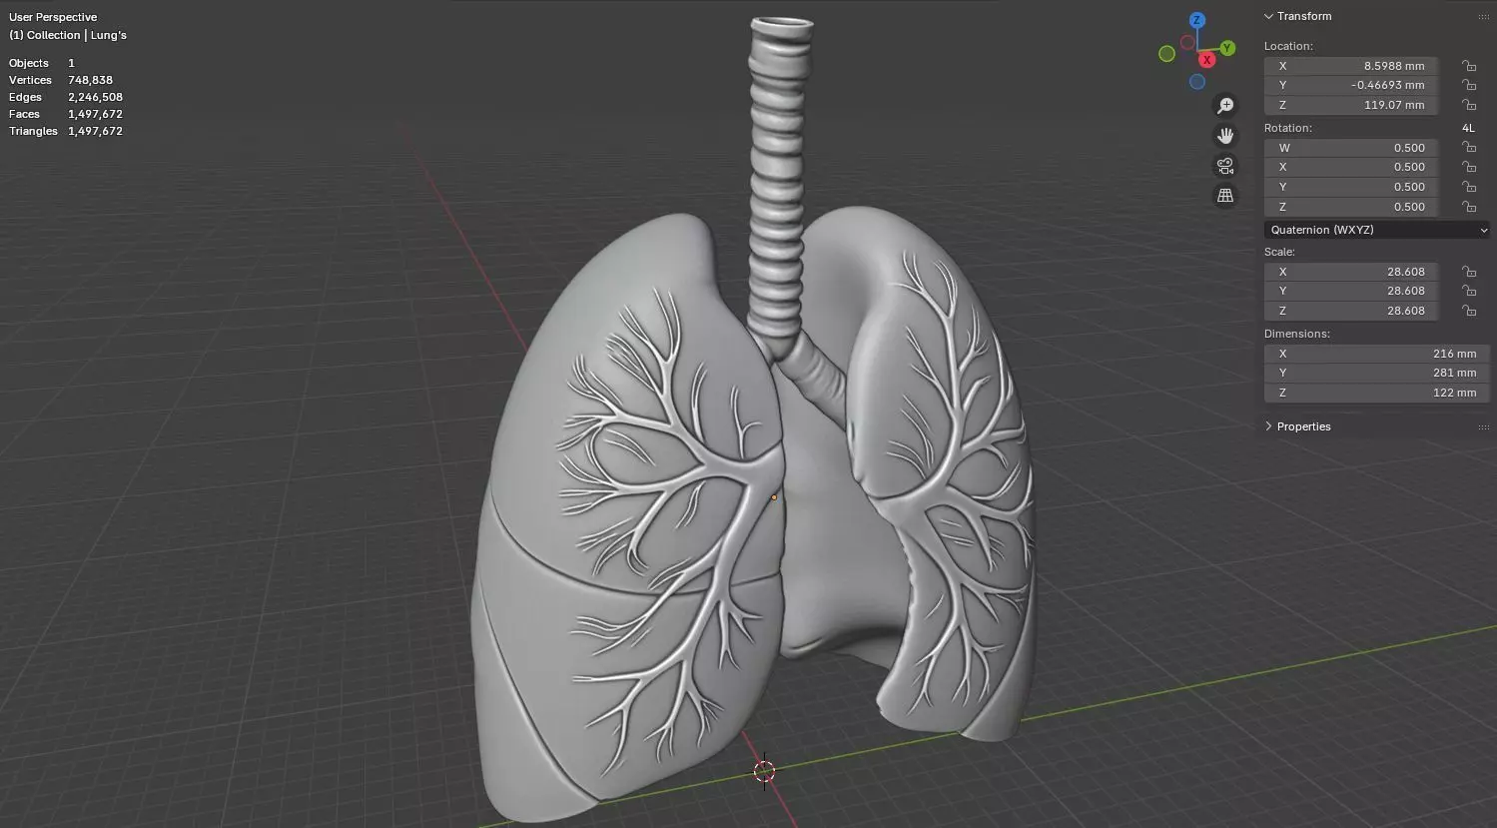The width and height of the screenshot is (1497, 828).
Task: Lock the Scale X field
Action: (x=1469, y=272)
